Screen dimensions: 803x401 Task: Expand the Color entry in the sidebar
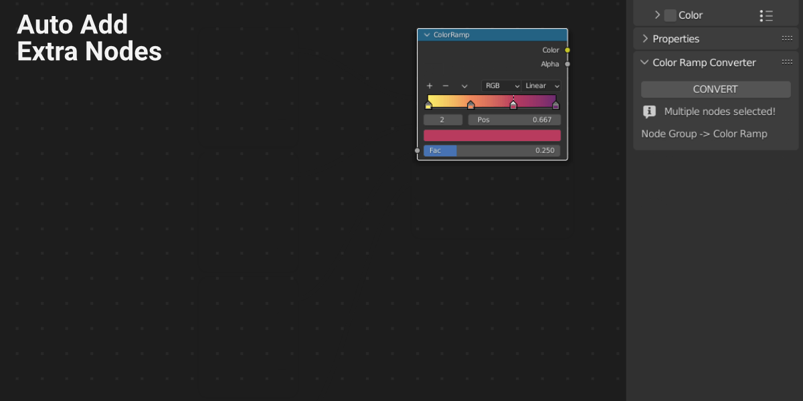(658, 15)
